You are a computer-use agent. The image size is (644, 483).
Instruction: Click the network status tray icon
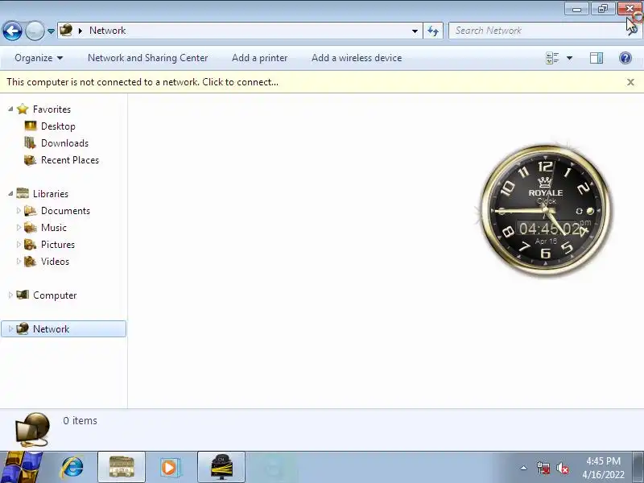[543, 468]
